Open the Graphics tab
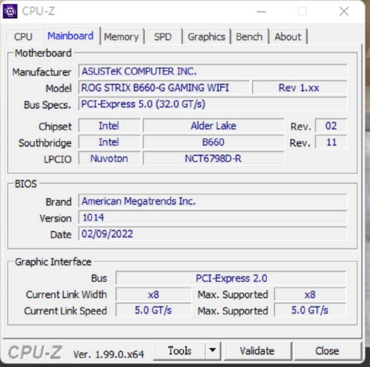This screenshot has width=370, height=367. point(207,37)
